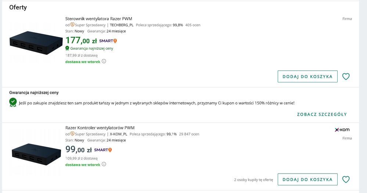Click X-KOM offer product thumbnail image

35,152
